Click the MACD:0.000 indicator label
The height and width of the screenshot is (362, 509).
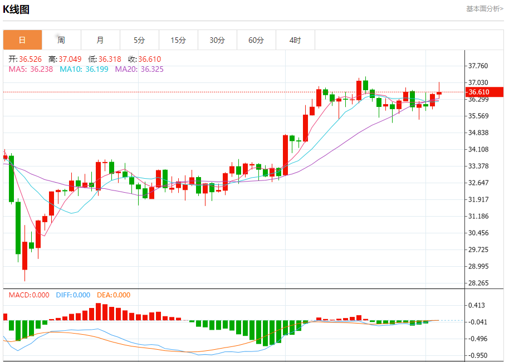click(x=29, y=295)
